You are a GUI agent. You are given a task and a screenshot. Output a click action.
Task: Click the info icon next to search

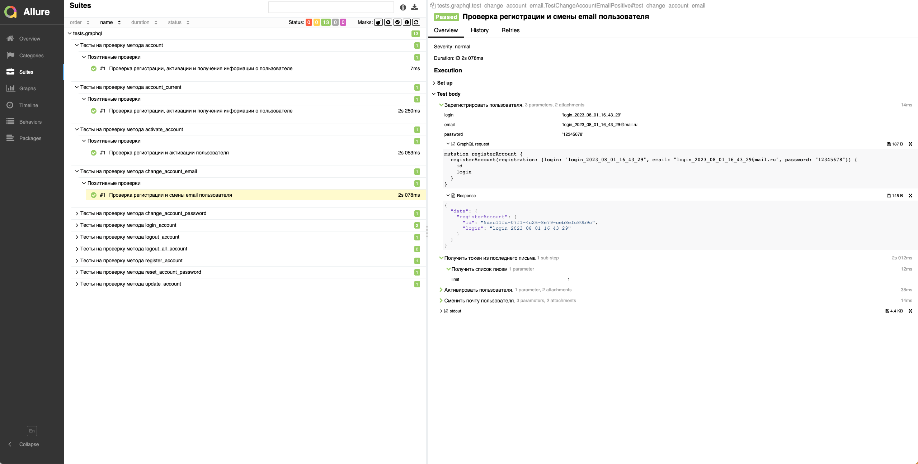[x=403, y=7]
